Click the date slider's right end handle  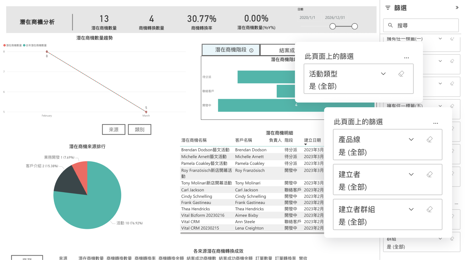point(354,26)
